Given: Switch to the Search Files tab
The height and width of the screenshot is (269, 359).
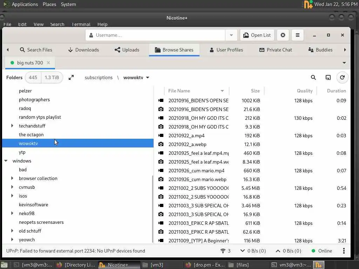Looking at the screenshot, I should (36, 50).
